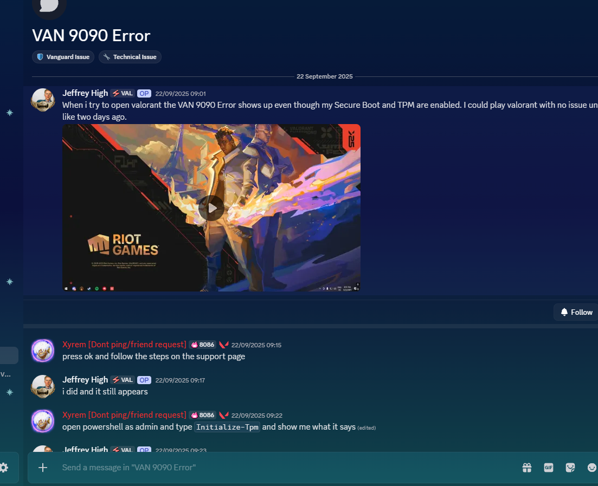
Task: Open Jeffrey High's avatar on 09:17 reply
Action: click(43, 386)
